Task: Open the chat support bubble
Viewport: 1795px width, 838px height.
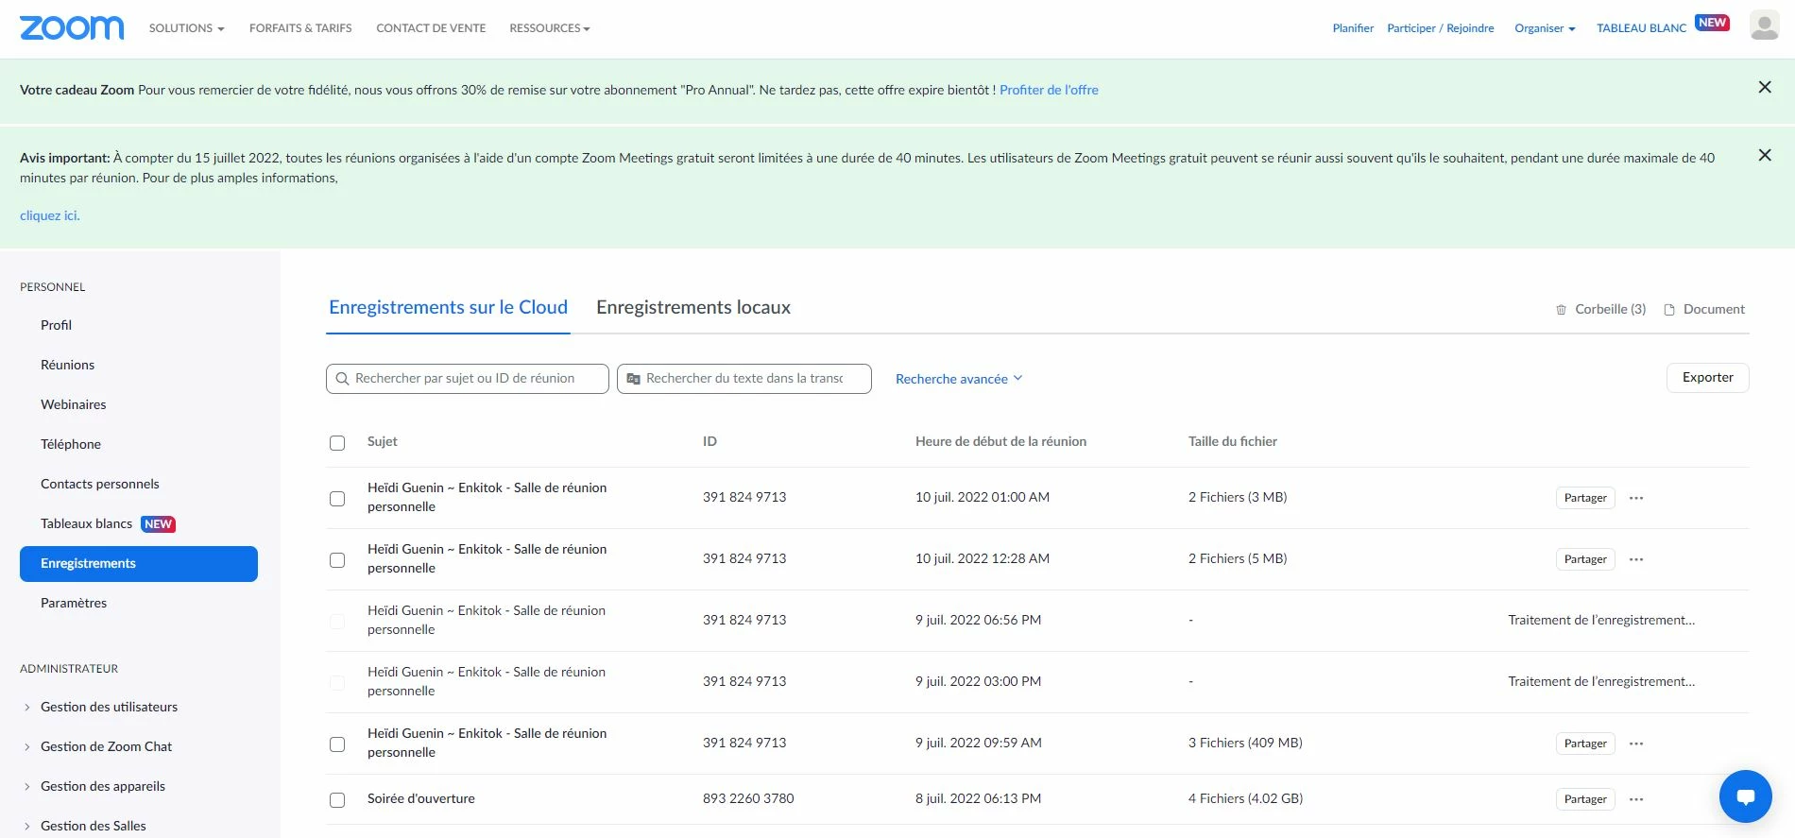Action: [1745, 796]
